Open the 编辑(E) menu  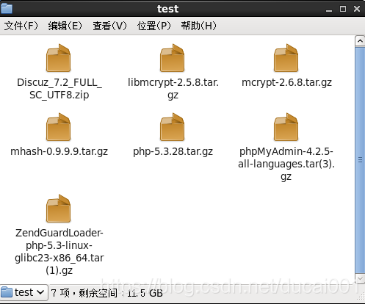(65, 26)
